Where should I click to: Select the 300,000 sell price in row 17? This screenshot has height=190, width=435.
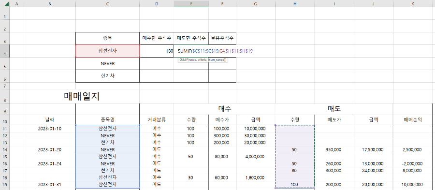coord(334,170)
